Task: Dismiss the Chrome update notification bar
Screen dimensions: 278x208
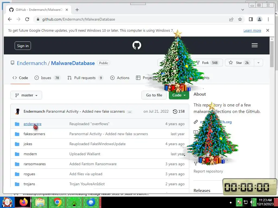Action: coord(267,30)
